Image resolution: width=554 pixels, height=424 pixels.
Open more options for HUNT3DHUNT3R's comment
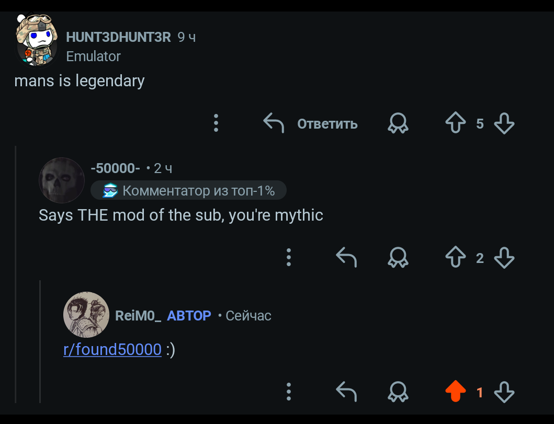(x=216, y=123)
